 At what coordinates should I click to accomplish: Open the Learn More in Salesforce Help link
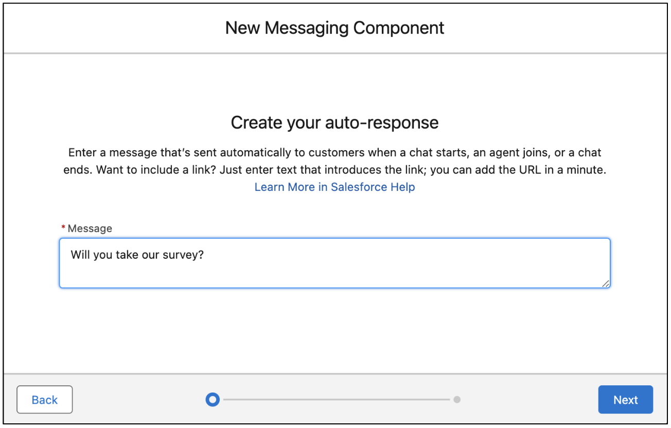(334, 187)
